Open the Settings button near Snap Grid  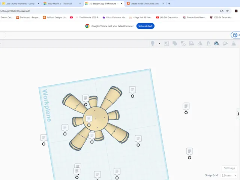229,168
